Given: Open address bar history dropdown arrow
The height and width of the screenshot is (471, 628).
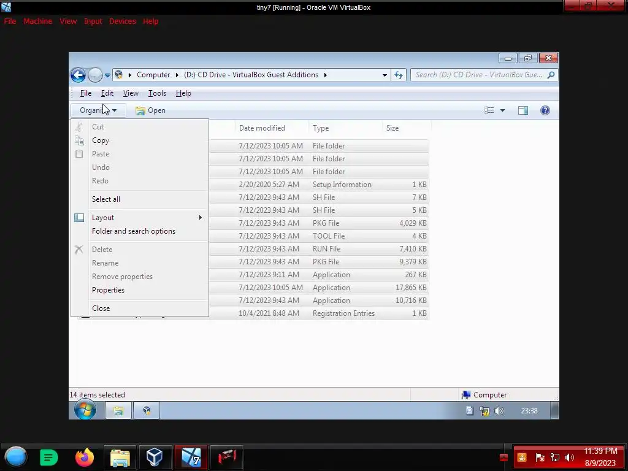Looking at the screenshot, I should pyautogui.click(x=385, y=75).
